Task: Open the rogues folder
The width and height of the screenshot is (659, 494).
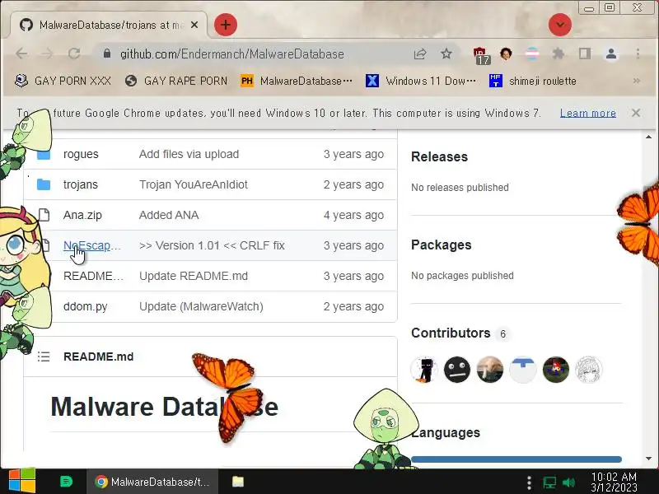Action: [x=81, y=154]
